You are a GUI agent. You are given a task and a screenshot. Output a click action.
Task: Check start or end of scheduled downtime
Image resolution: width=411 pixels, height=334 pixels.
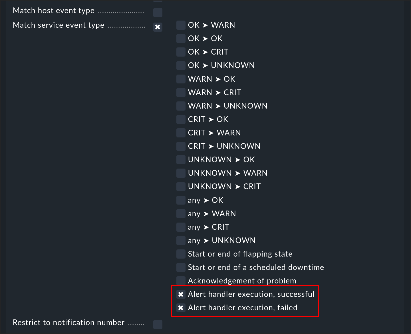tap(181, 267)
